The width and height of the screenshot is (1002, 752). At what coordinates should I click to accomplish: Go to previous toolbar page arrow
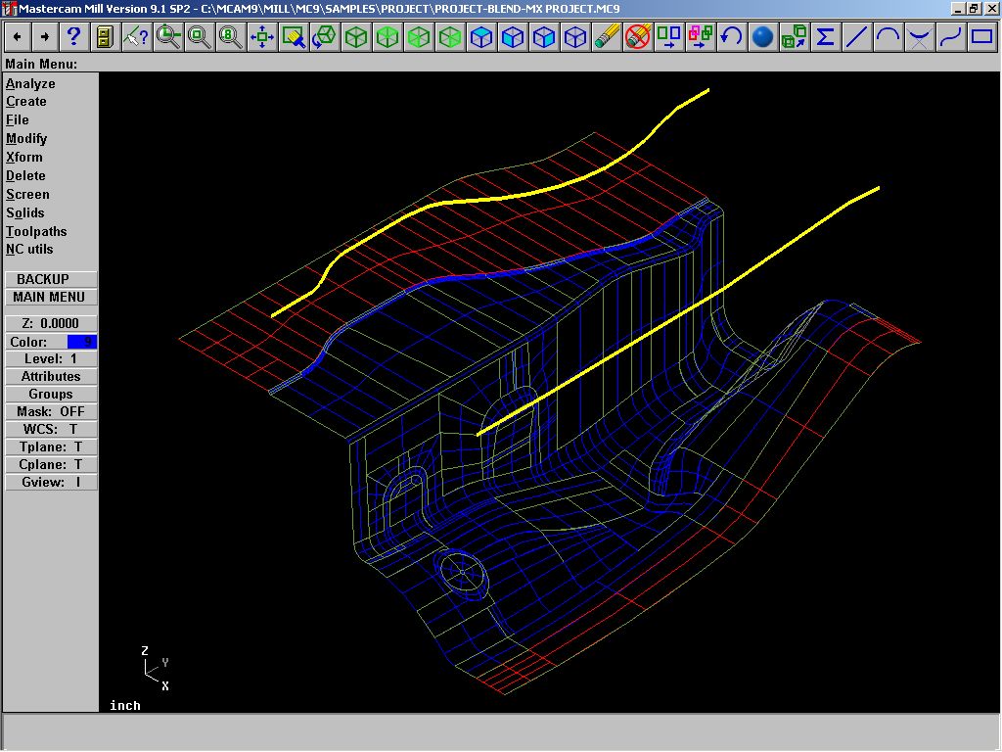coord(18,36)
